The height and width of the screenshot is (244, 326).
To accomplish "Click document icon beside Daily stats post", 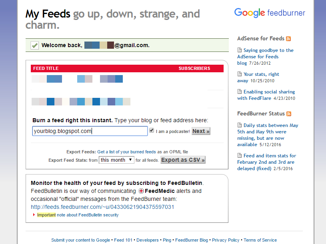I will 240,125.
